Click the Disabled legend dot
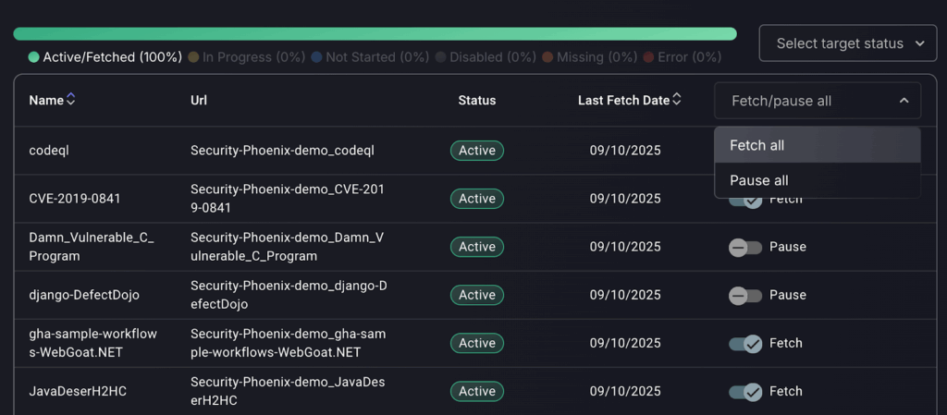 click(440, 57)
